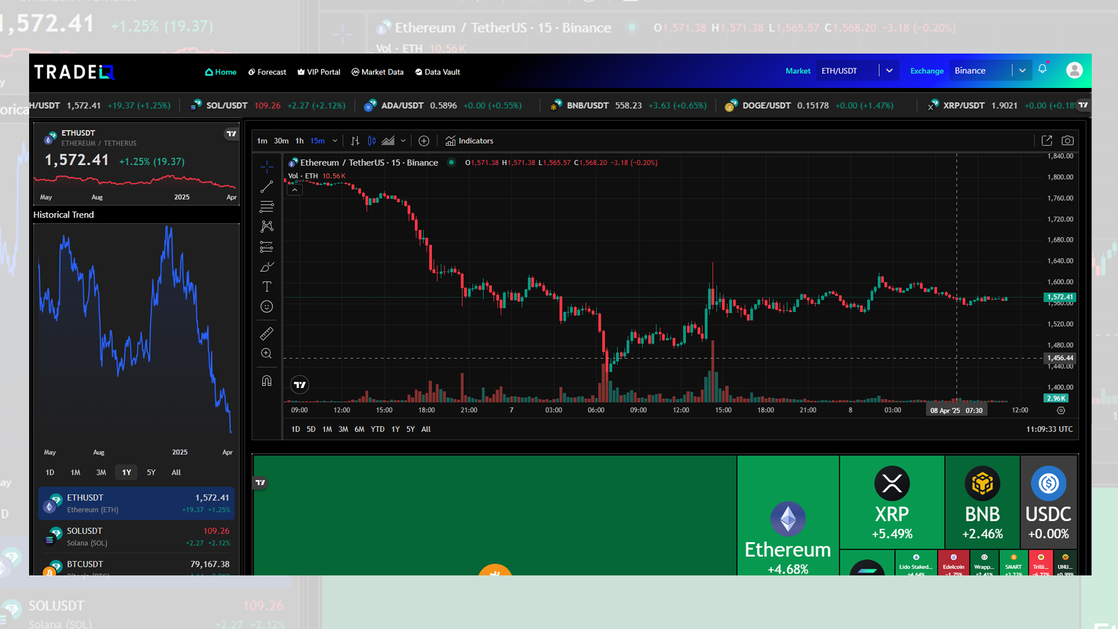Select 1M range in Historical Trend
Image resolution: width=1118 pixels, height=629 pixels.
(x=76, y=472)
